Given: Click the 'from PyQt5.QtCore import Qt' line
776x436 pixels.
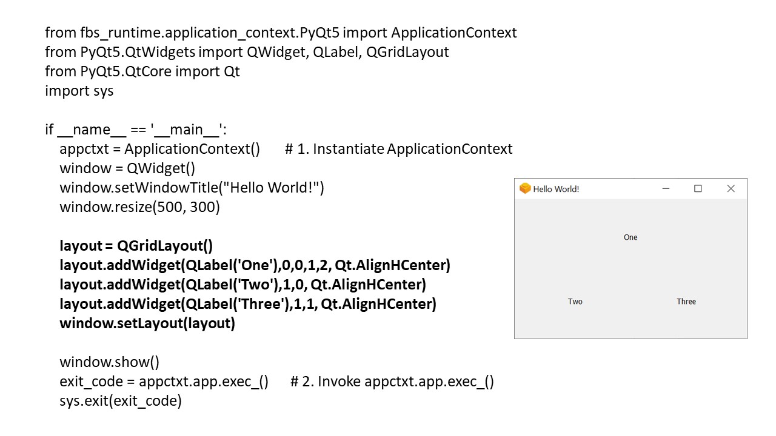Looking at the screenshot, I should click(142, 71).
